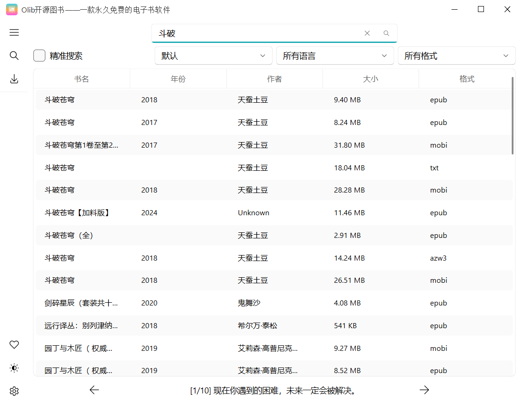Sort results by the 年份 column header

click(x=178, y=78)
